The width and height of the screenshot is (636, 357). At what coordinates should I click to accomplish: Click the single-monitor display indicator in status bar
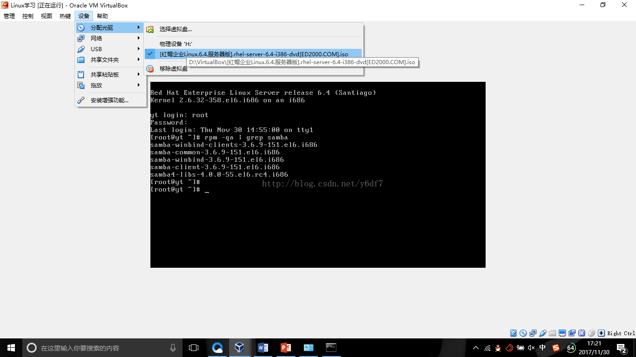[562, 333]
